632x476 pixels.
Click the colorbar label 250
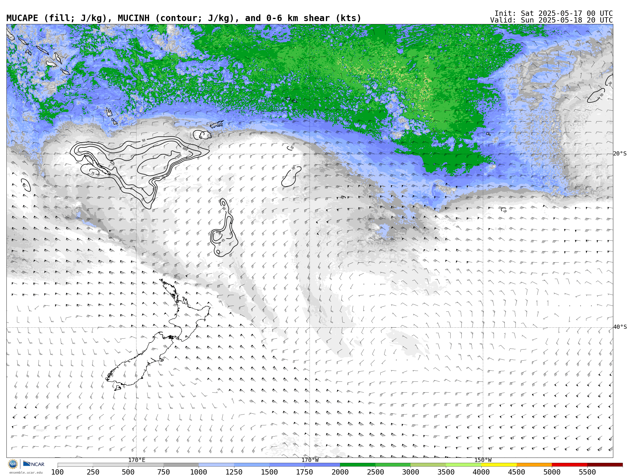click(93, 472)
